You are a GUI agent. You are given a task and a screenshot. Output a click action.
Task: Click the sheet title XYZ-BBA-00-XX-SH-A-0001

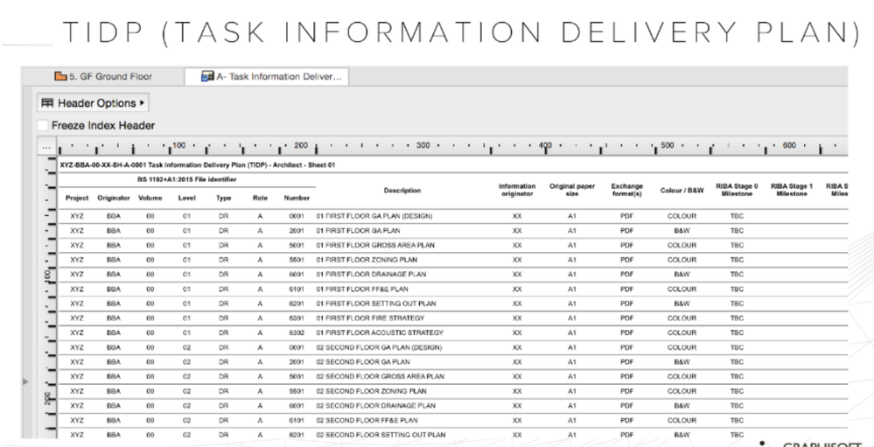click(198, 165)
